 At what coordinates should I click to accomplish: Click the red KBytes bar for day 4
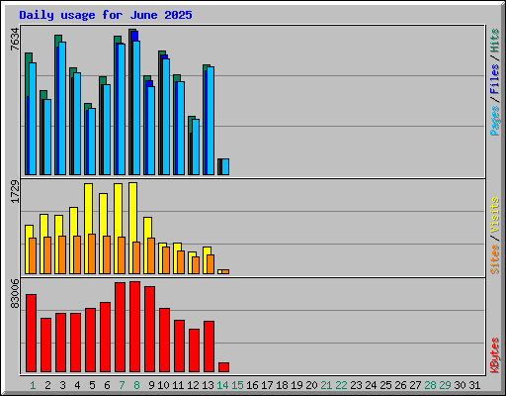pos(75,343)
